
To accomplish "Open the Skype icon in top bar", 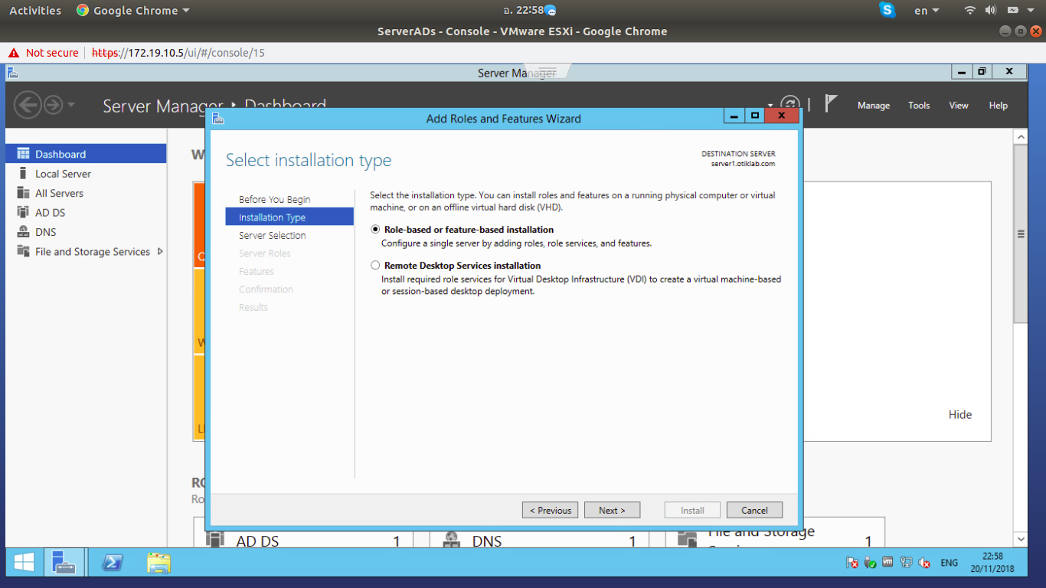I will pos(887,10).
